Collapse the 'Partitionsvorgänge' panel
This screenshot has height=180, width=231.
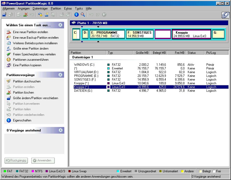[x=60, y=75]
